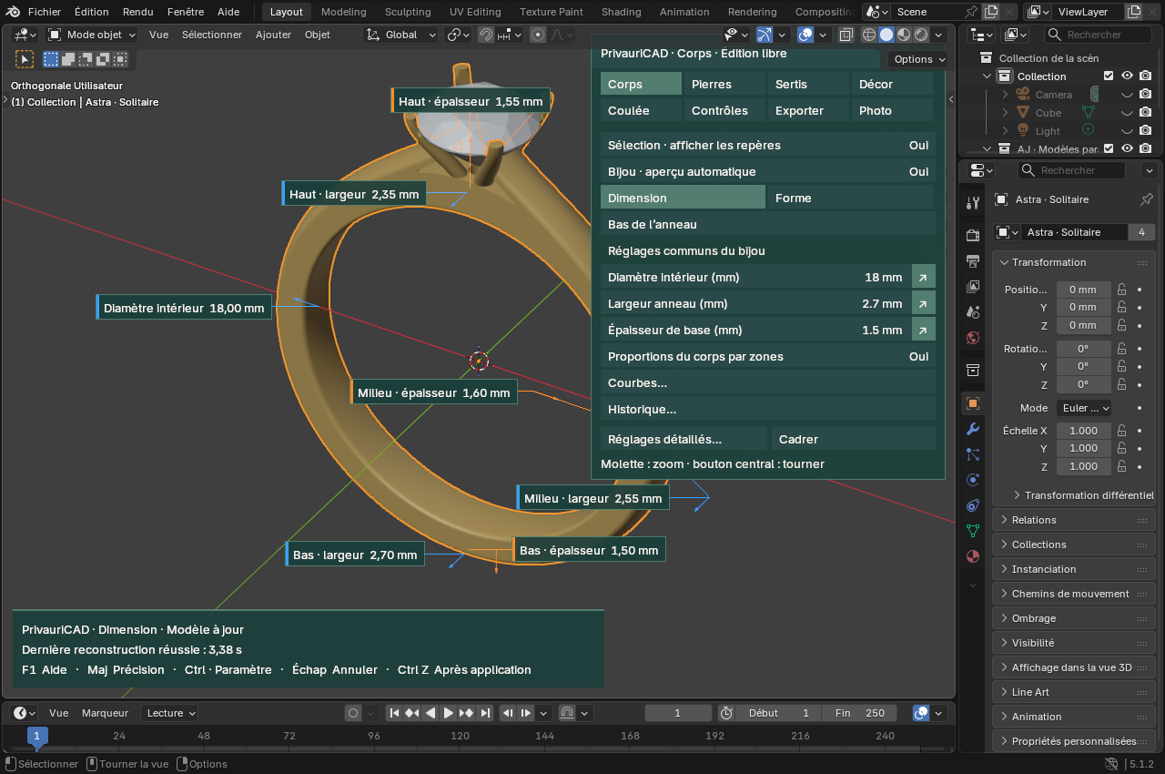The height and width of the screenshot is (774, 1165).
Task: Adjust the Largeur anneau 2.7 mm field
Action: pos(755,303)
